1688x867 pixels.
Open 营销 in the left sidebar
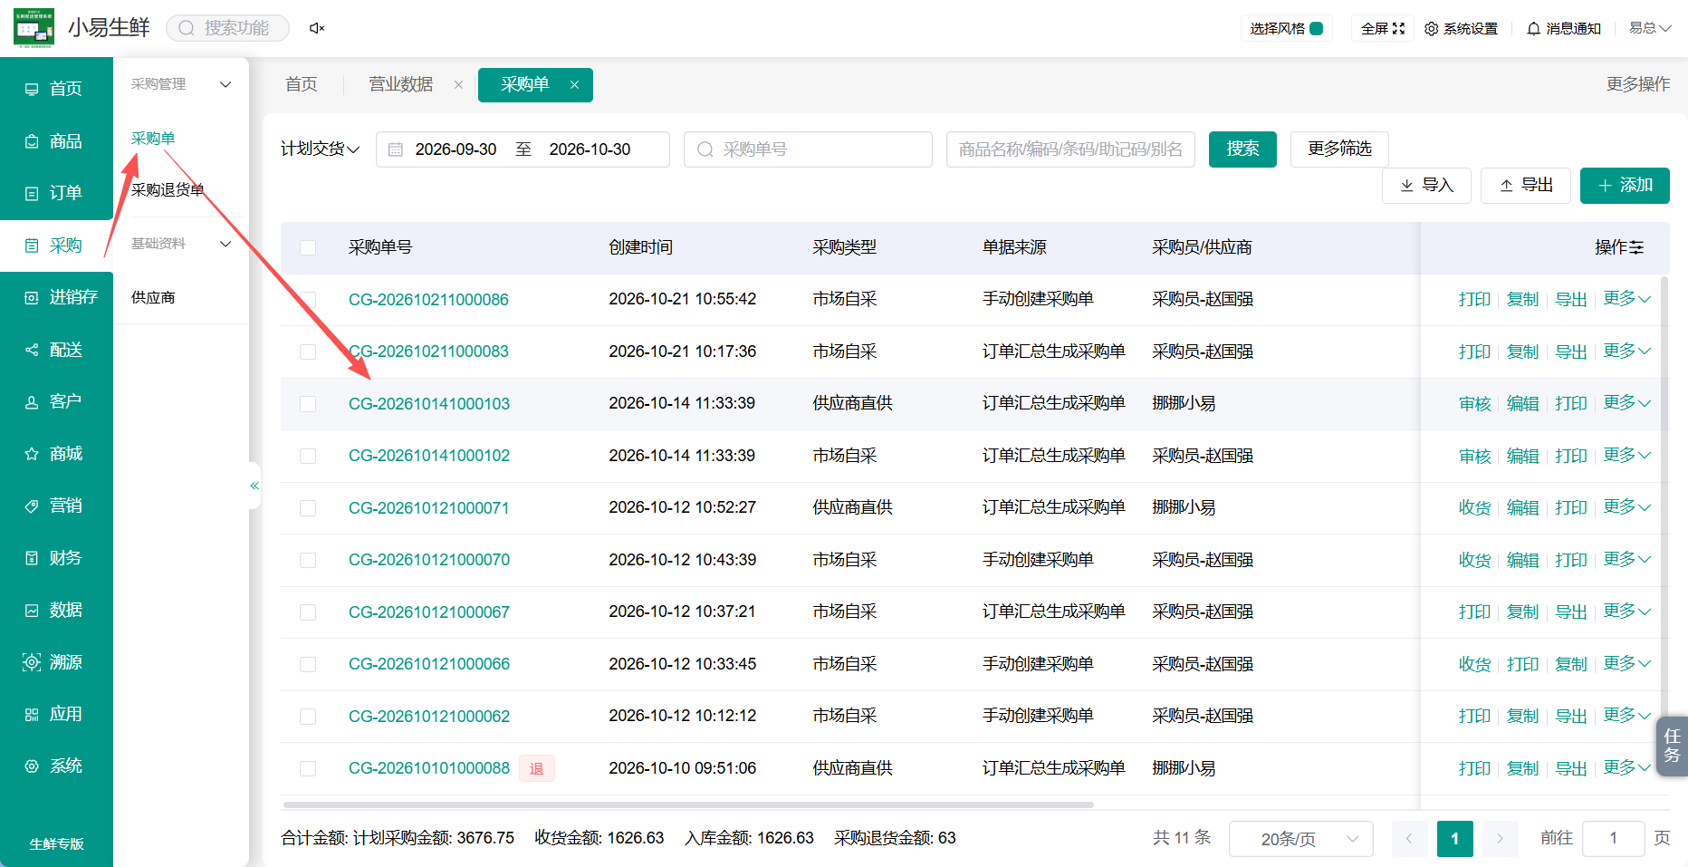coord(56,506)
